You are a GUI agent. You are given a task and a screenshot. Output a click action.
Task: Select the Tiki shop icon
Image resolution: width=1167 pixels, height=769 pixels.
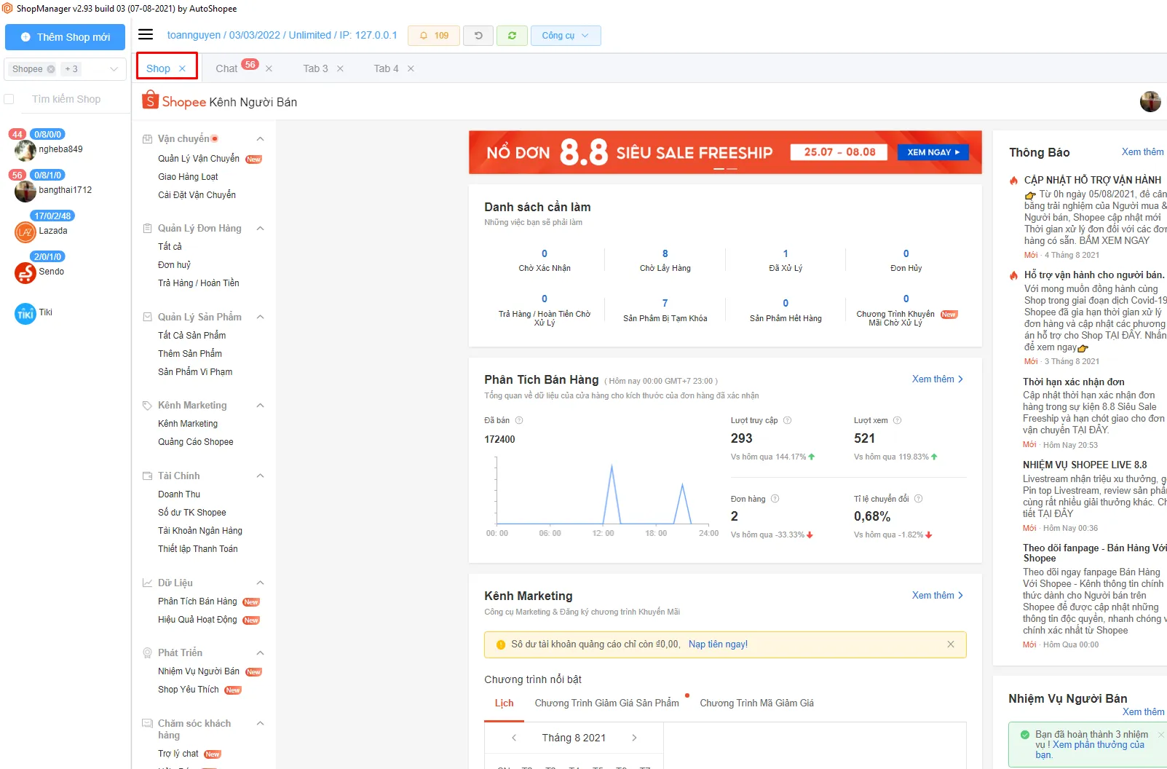click(25, 314)
